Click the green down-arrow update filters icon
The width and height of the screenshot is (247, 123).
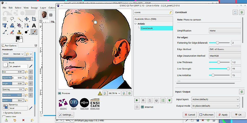pyautogui.click(x=169, y=100)
